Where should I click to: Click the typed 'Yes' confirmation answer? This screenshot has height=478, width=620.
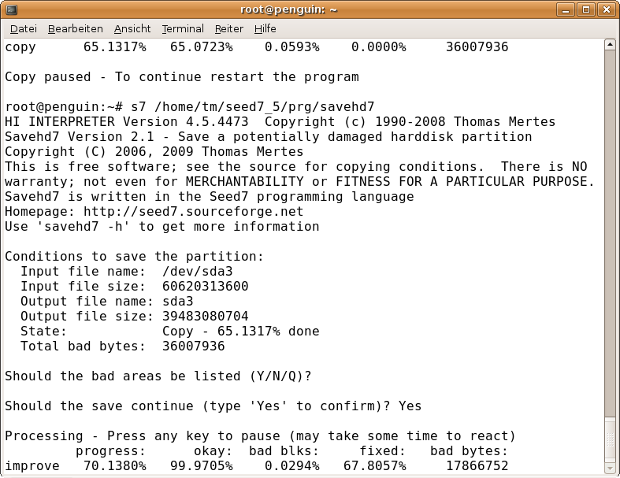click(x=410, y=406)
